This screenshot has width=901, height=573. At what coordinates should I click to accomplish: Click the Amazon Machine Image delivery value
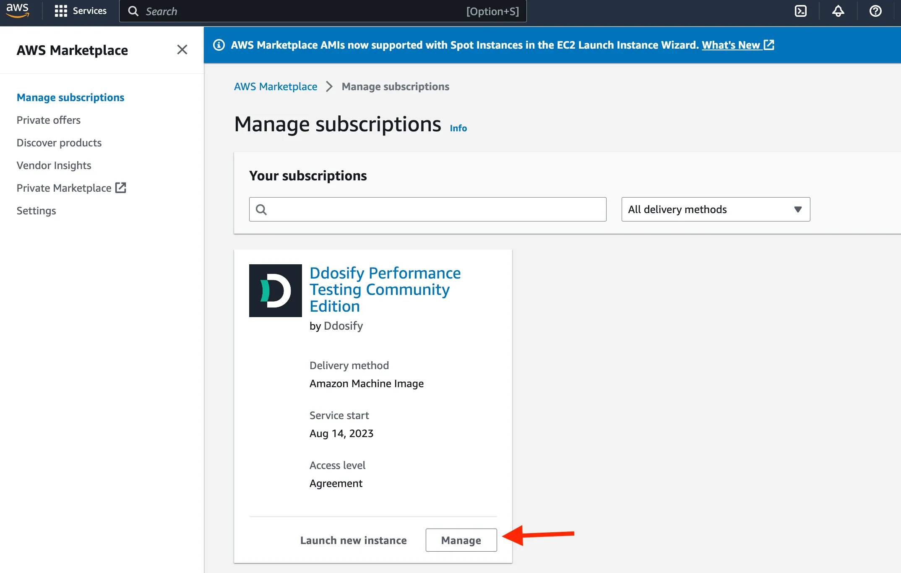(x=367, y=383)
